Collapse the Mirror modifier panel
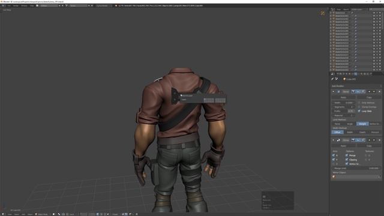Image resolution: width=384 pixels, height=216 pixels. [x=333, y=140]
